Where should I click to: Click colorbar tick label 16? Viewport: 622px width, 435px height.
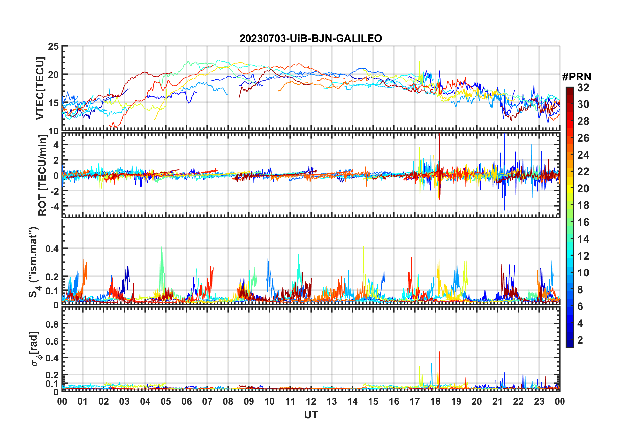click(x=583, y=222)
